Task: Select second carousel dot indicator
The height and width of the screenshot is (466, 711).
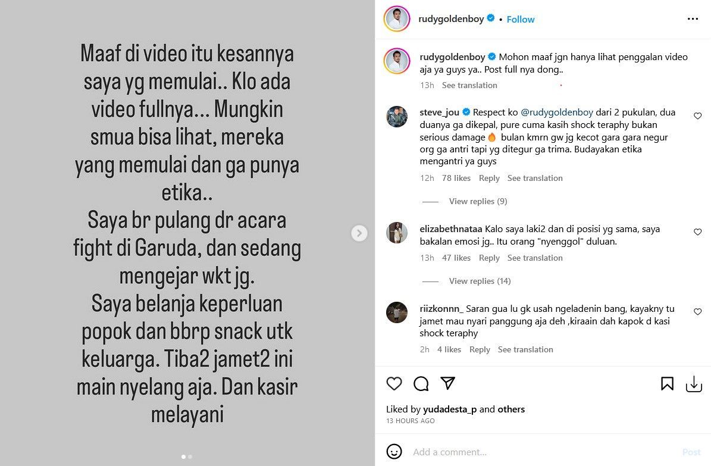Action: coord(190,456)
